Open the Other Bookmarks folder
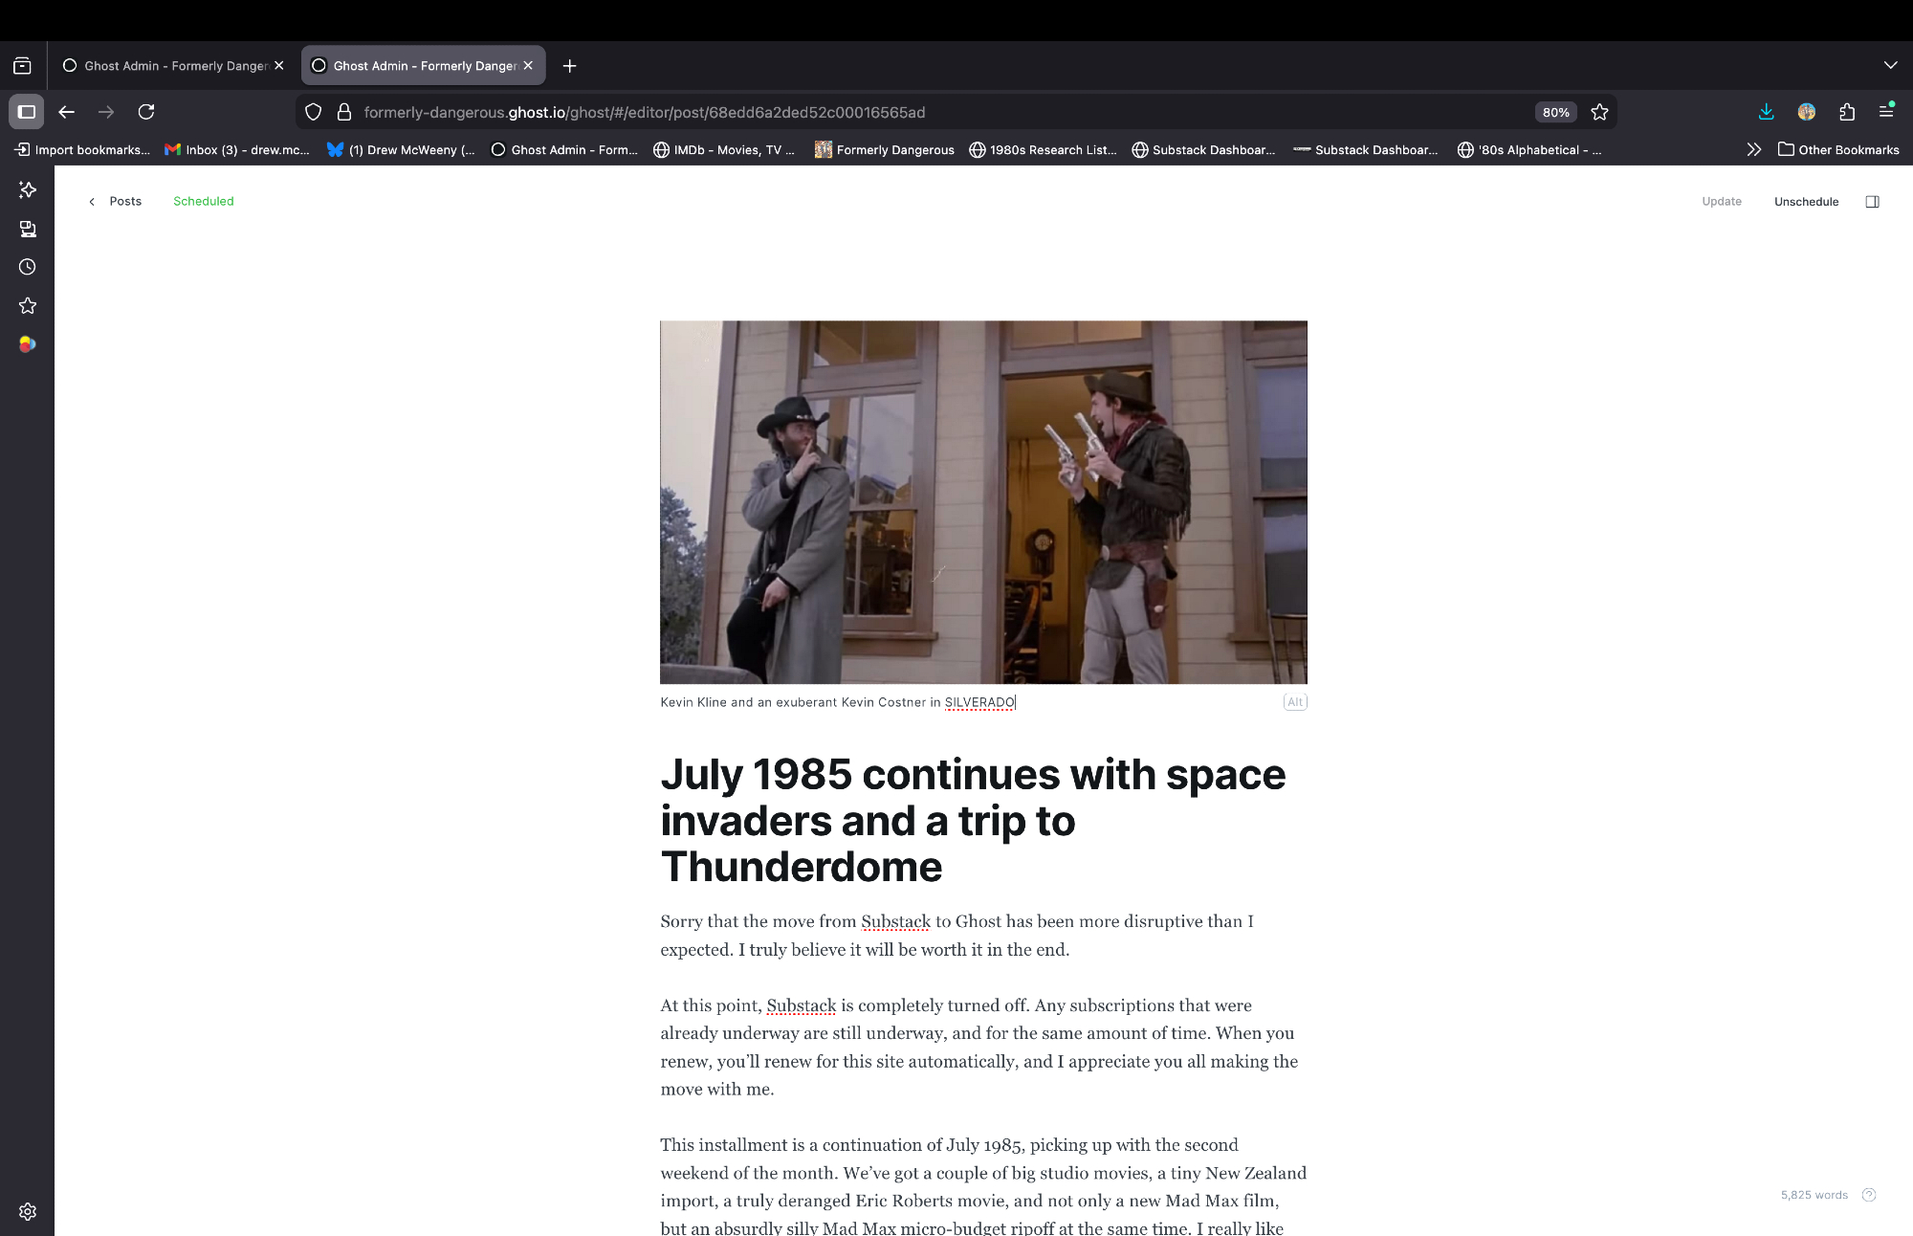Viewport: 1913px width, 1236px height. [x=1837, y=149]
